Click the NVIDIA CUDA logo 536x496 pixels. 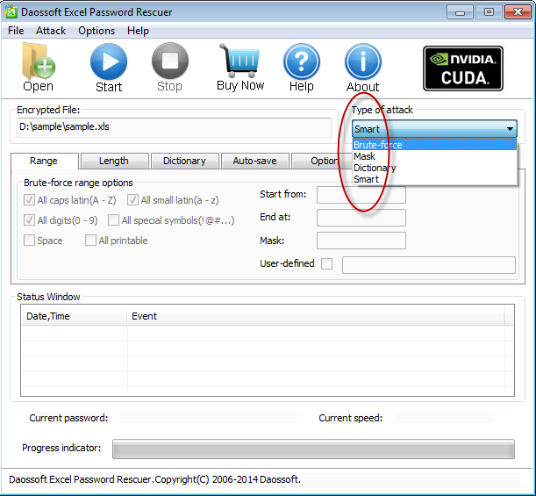pos(463,68)
